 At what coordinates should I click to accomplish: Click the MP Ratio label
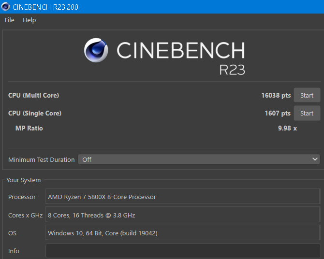[29, 128]
